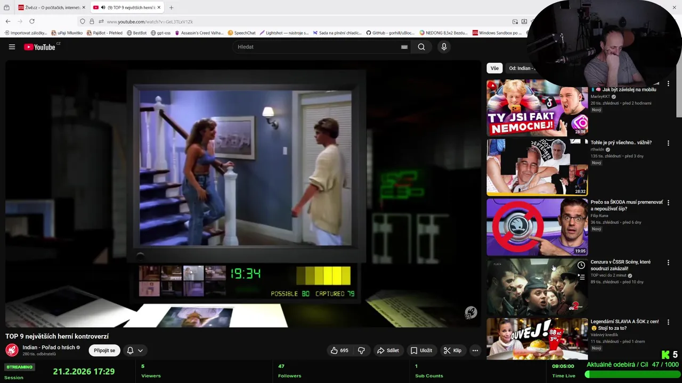Save the video with Uložit

tap(421, 351)
